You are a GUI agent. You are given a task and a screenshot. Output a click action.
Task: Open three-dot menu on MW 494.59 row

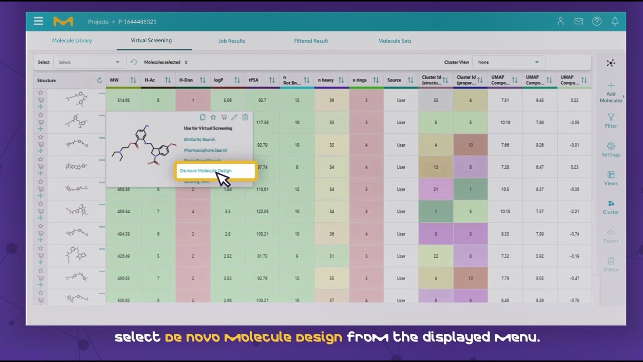tap(102, 227)
